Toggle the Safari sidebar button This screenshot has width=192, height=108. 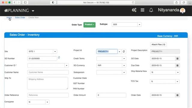point(25,2)
